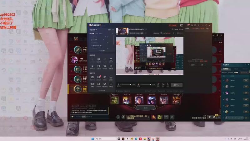The height and width of the screenshot is (141, 250).
Task: Open the Windows Start button
Action: click(x=92, y=139)
